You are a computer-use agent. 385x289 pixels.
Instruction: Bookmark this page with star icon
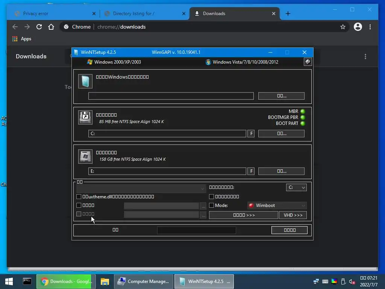pos(343,27)
